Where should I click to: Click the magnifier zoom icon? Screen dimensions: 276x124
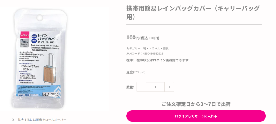(13, 120)
